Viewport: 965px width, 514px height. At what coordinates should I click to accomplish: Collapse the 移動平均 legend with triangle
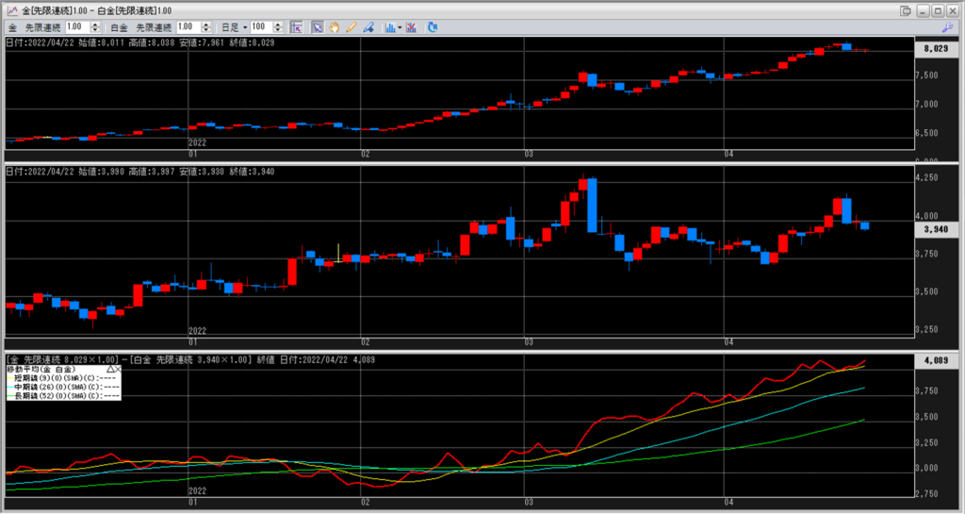point(109,369)
